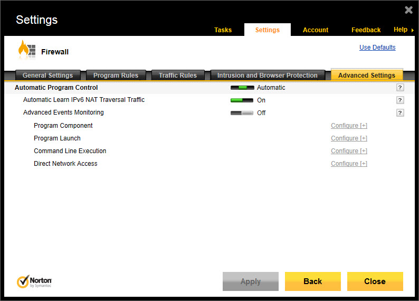Open the Traffic Rules tab

click(178, 76)
